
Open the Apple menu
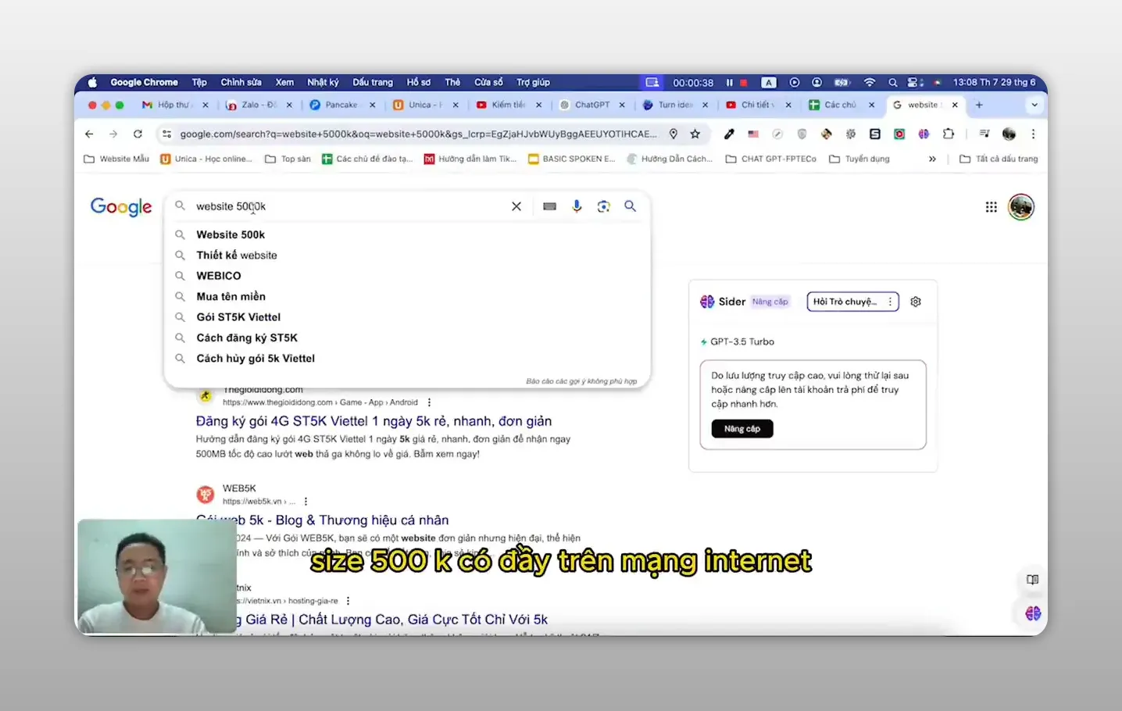tap(92, 82)
